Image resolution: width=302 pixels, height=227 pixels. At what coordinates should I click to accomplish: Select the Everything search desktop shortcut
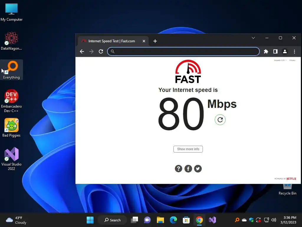tap(12, 70)
